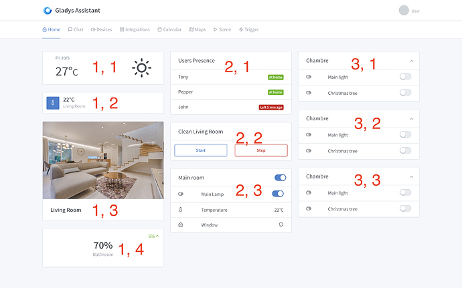The image size is (462, 288).
Task: Click the blue thermometer icon for Living Room
Action: tap(53, 103)
